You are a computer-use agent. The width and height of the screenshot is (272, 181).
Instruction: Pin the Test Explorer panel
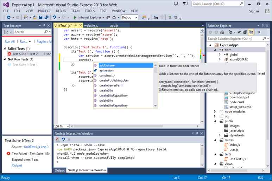[44, 26]
